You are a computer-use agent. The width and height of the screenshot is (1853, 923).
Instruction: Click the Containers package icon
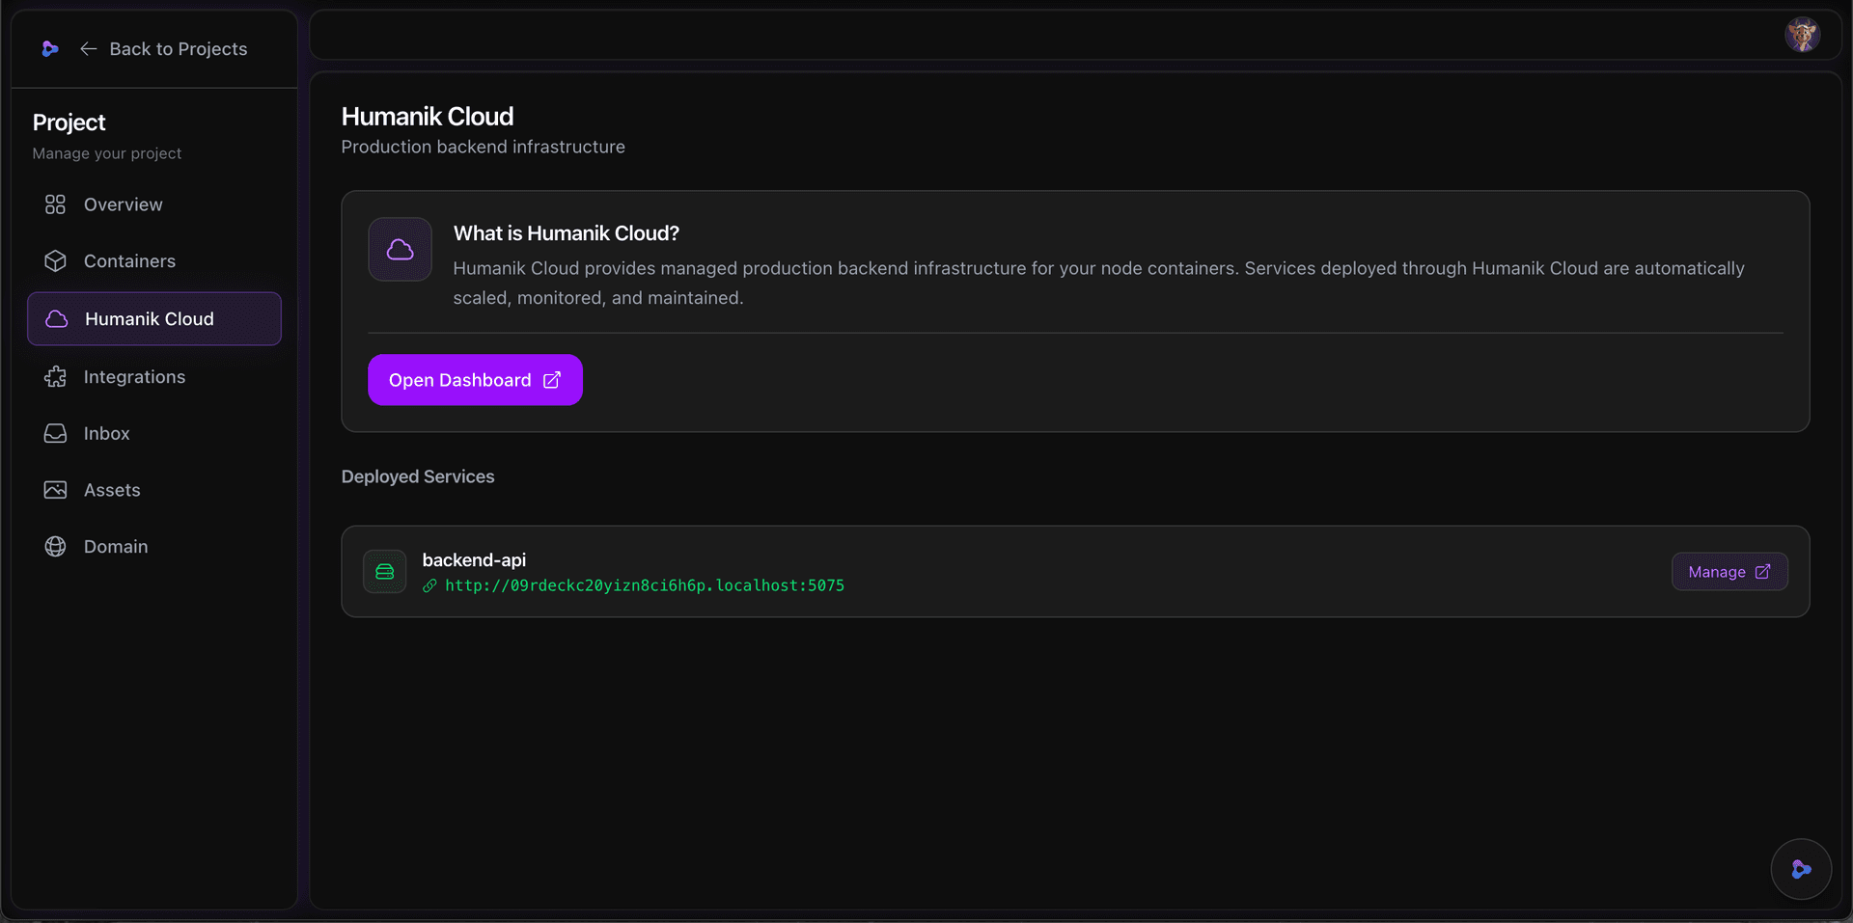click(x=55, y=260)
